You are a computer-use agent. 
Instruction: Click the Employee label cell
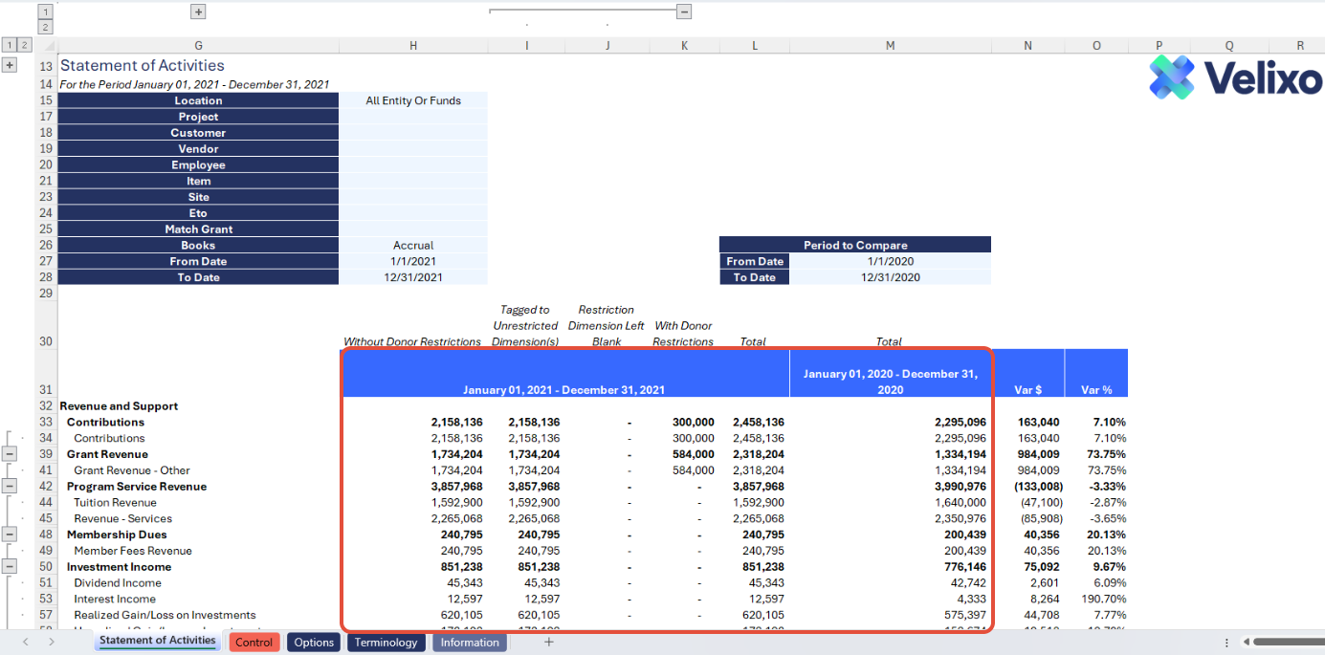(198, 165)
